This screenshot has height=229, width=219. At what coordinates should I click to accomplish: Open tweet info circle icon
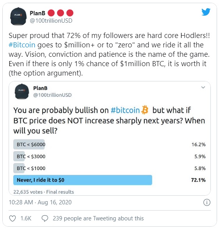coord(207,202)
